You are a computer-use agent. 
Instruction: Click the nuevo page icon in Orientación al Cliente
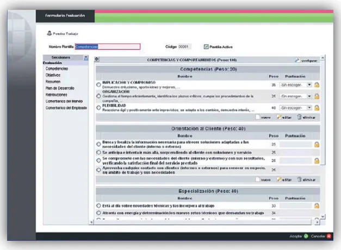tap(258, 180)
